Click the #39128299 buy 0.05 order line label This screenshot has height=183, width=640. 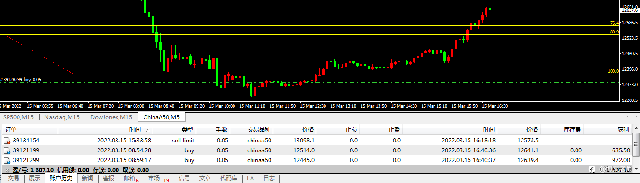point(21,80)
